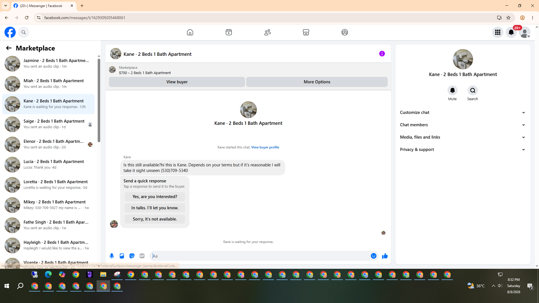Expand Customize chat section
This screenshot has height=303, width=539.
tap(463, 113)
